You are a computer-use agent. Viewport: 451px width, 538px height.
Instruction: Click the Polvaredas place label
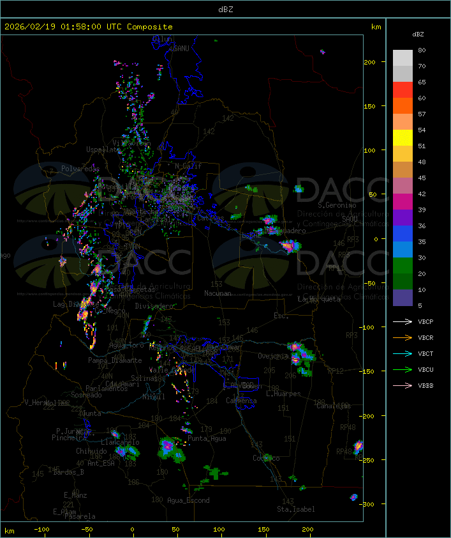pos(80,169)
